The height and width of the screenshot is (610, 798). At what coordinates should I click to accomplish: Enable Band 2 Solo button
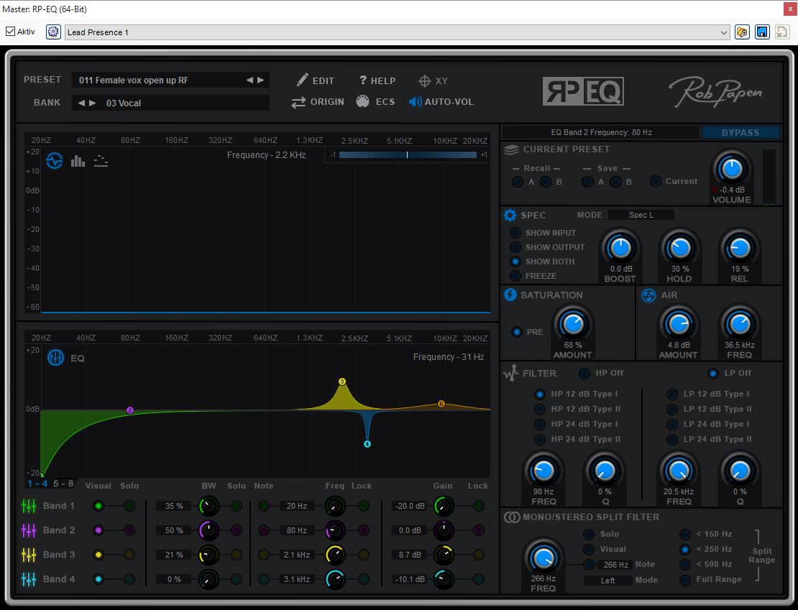(129, 530)
